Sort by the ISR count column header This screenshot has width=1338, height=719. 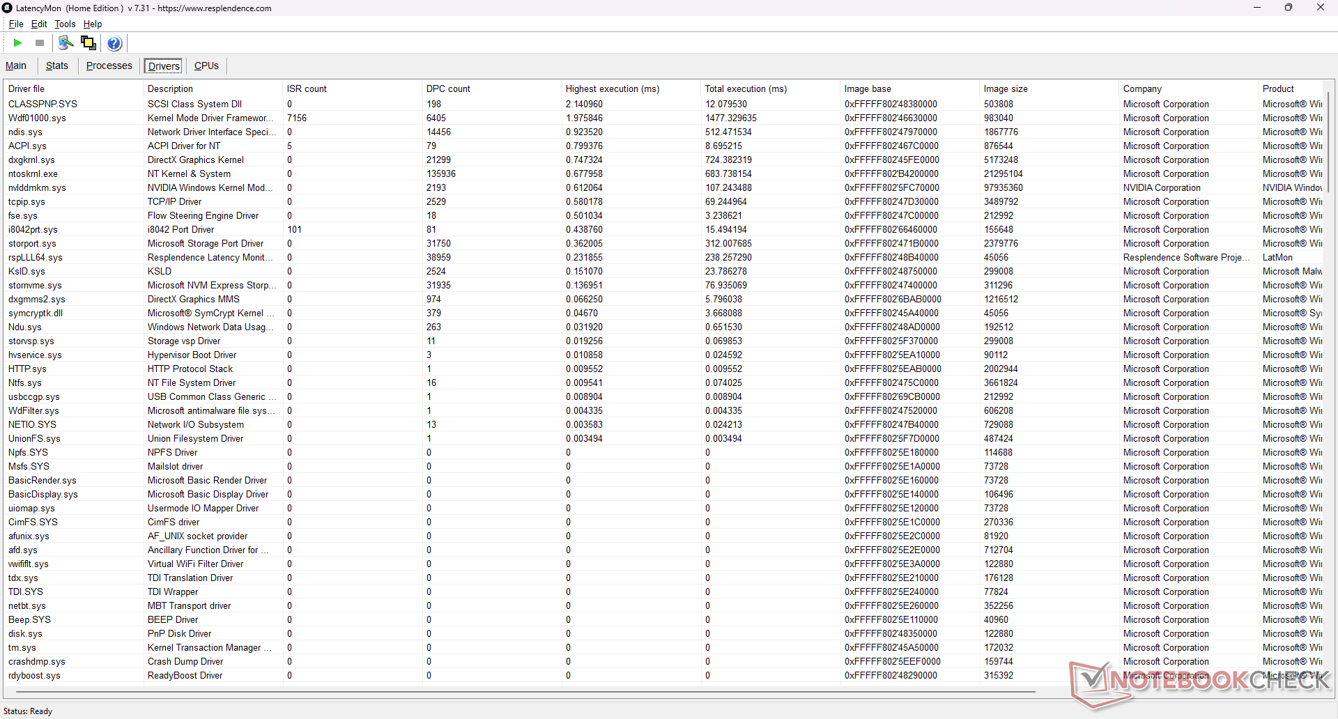pyautogui.click(x=307, y=88)
